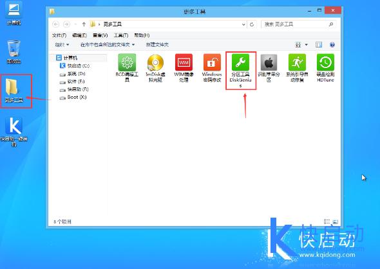Click the 8 个项目 status text
380x269 pixels.
pos(62,221)
